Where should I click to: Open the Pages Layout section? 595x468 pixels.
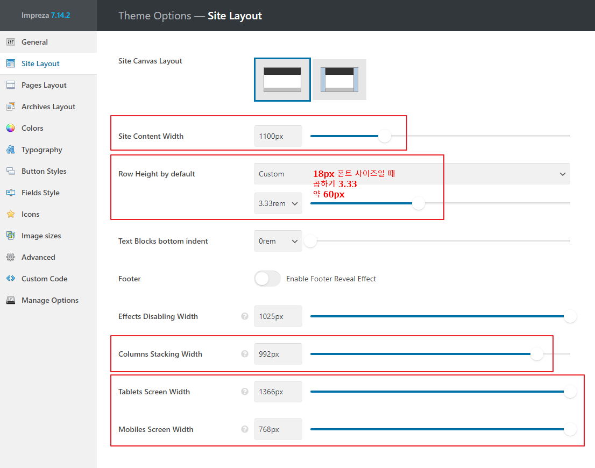coord(48,85)
